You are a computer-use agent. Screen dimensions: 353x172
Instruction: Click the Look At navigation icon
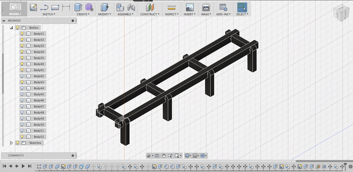tap(157, 155)
